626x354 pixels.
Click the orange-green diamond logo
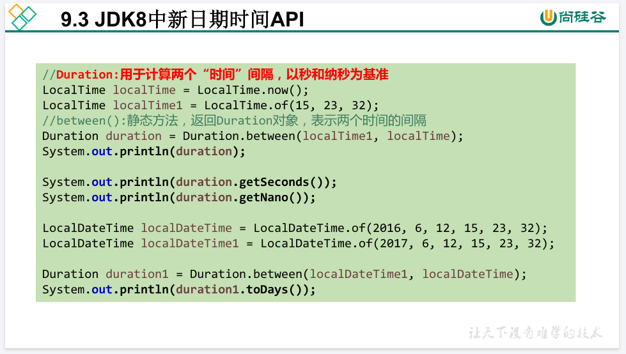(x=21, y=17)
